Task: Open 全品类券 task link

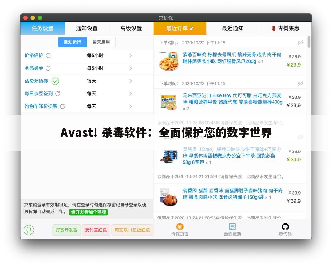Action: [x=34, y=68]
